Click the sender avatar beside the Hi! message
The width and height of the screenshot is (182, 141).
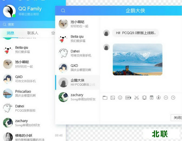click(x=107, y=33)
